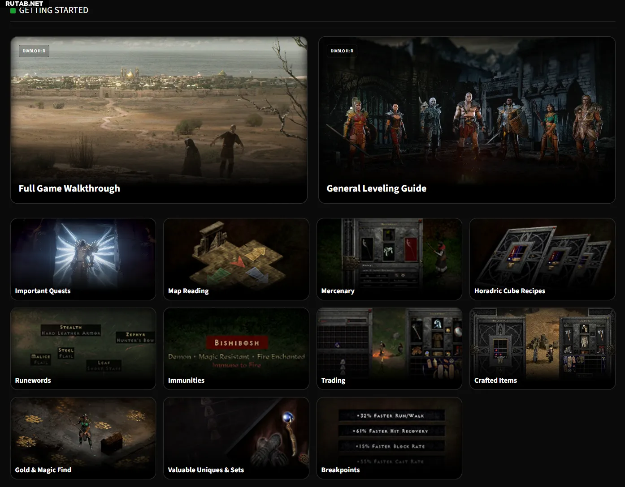Click the Horadric Cube Recipes label text
Viewport: 625px width, 487px height.
(x=509, y=291)
